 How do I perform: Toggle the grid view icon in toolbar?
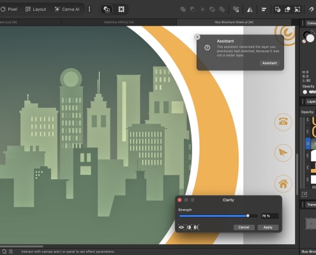tap(121, 10)
